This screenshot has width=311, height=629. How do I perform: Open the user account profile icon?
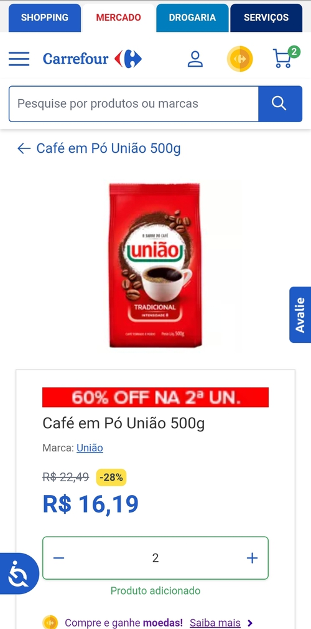(195, 59)
